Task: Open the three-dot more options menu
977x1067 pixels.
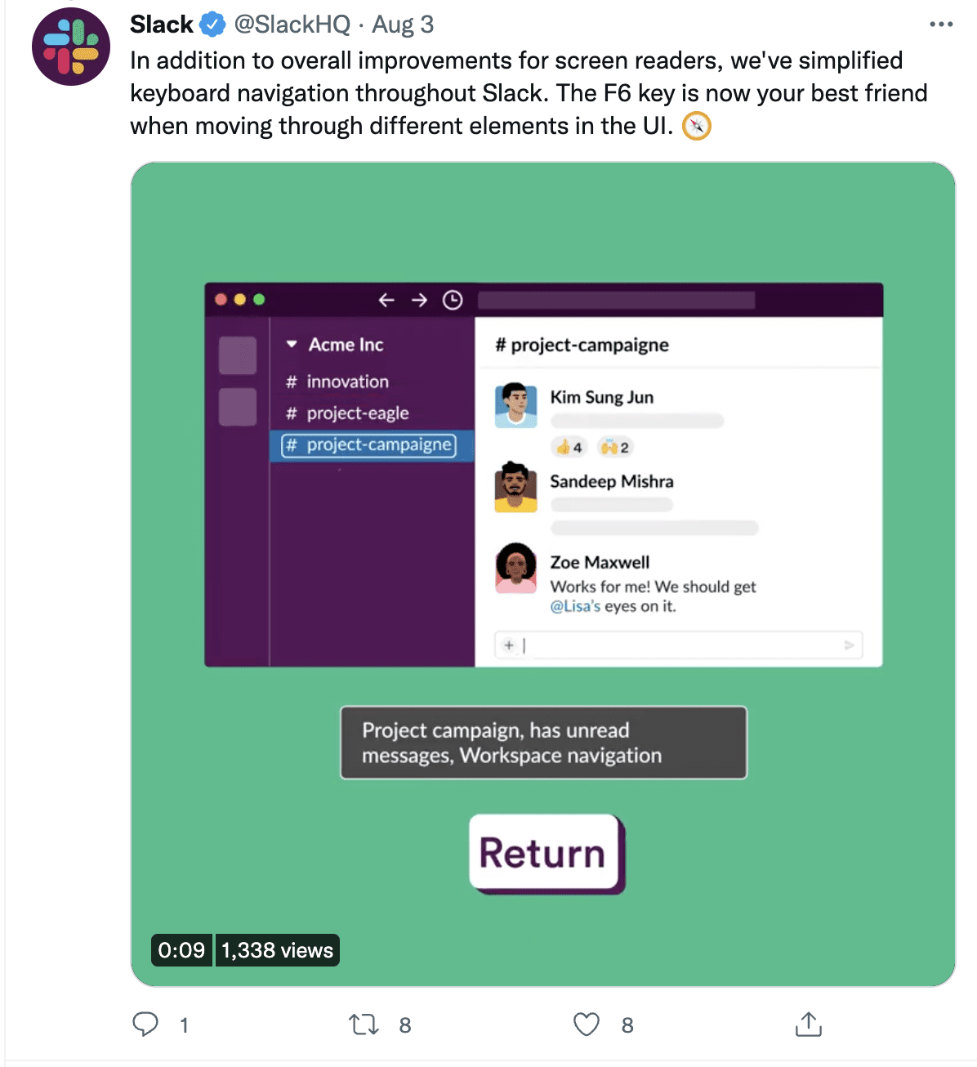Action: pyautogui.click(x=941, y=25)
